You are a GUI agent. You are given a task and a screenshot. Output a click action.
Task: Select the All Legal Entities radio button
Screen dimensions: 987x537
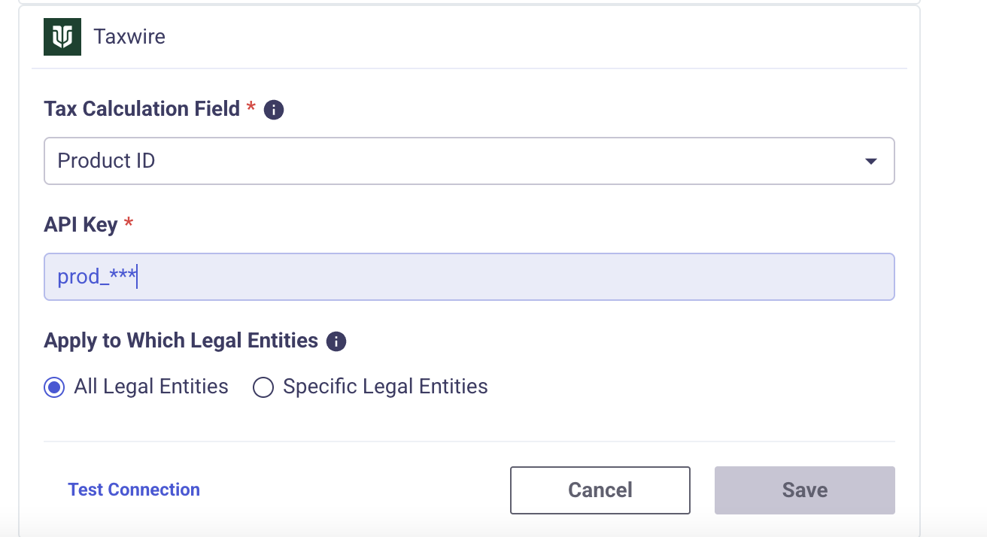(54, 387)
